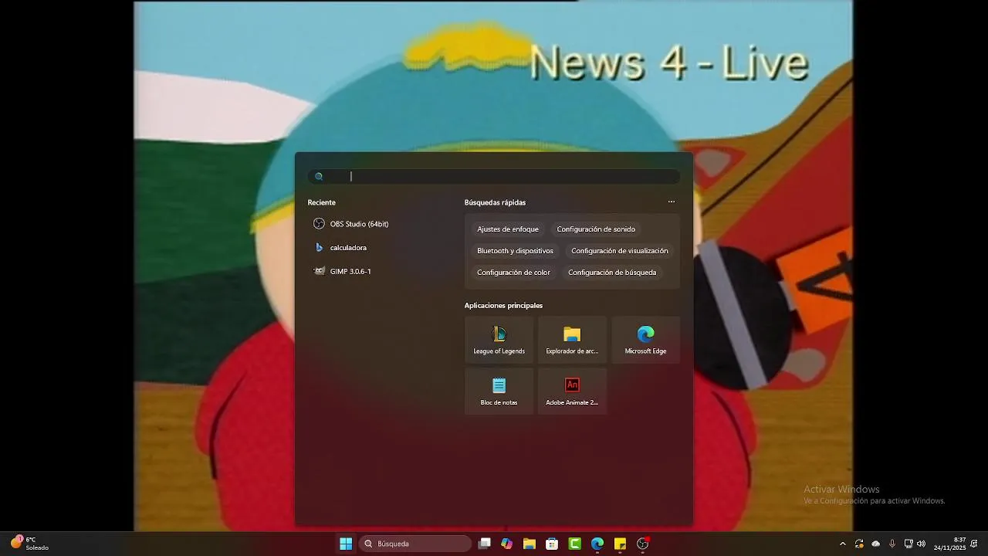Viewport: 988px width, 556px height.
Task: Open the green Camtasia taskbar icon
Action: tap(574, 544)
